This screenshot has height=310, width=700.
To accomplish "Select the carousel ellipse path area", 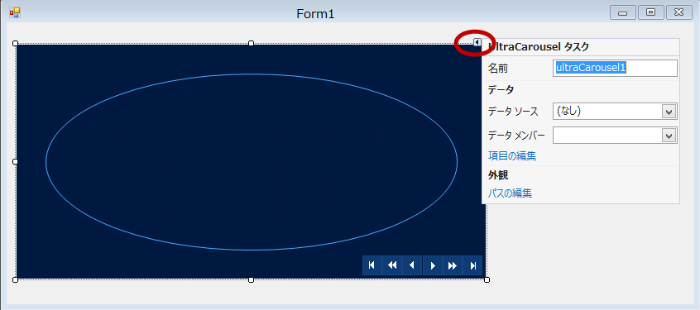I will (252, 162).
